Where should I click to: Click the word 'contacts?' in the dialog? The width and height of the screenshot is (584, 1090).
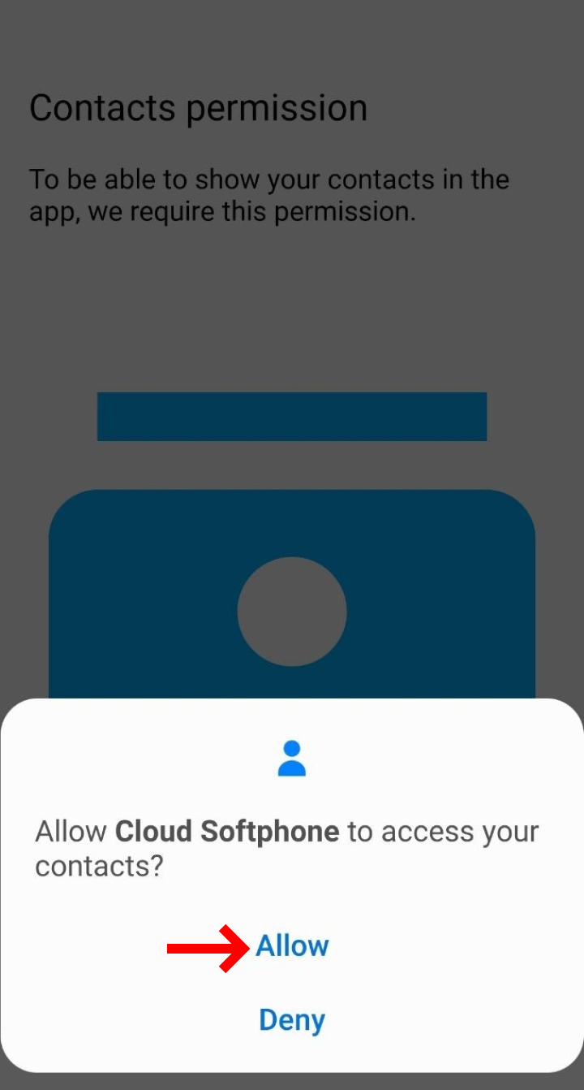click(99, 866)
